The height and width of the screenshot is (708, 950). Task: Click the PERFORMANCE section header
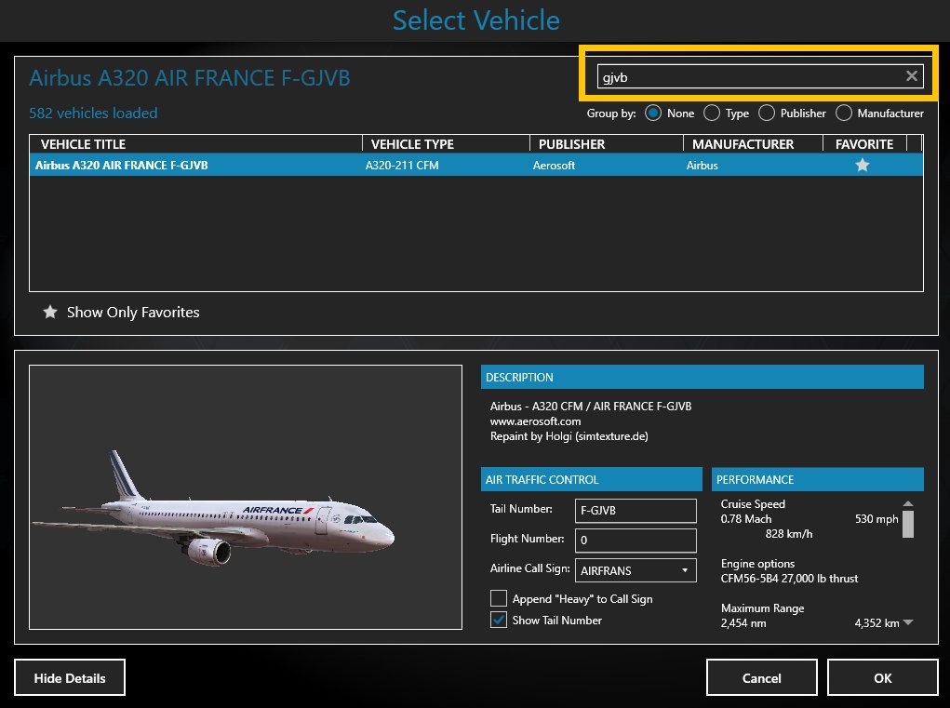tap(818, 479)
